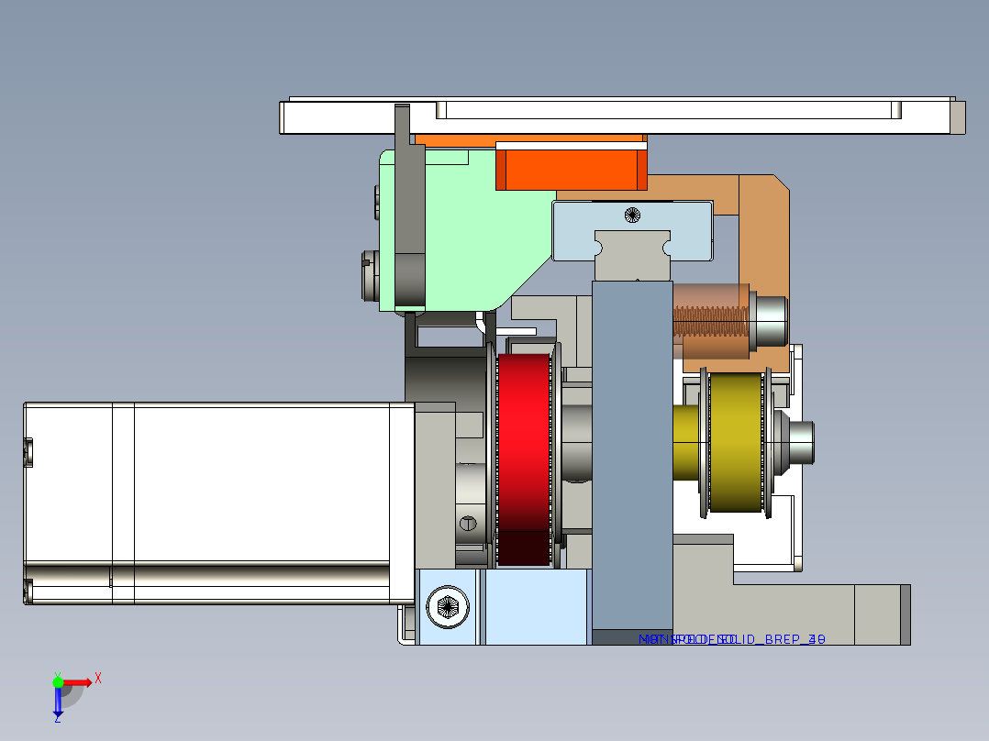The width and height of the screenshot is (989, 741).
Task: Click the bolt head in the bottom-left block
Action: 450,606
